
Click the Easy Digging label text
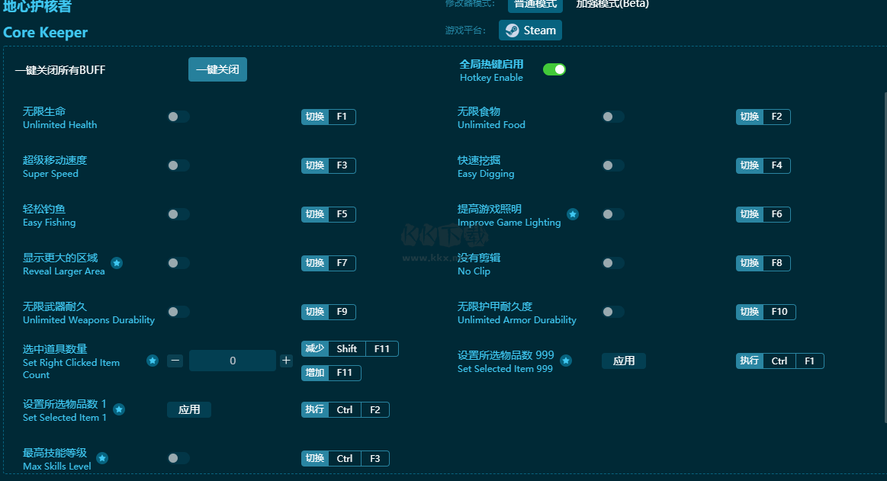click(485, 174)
